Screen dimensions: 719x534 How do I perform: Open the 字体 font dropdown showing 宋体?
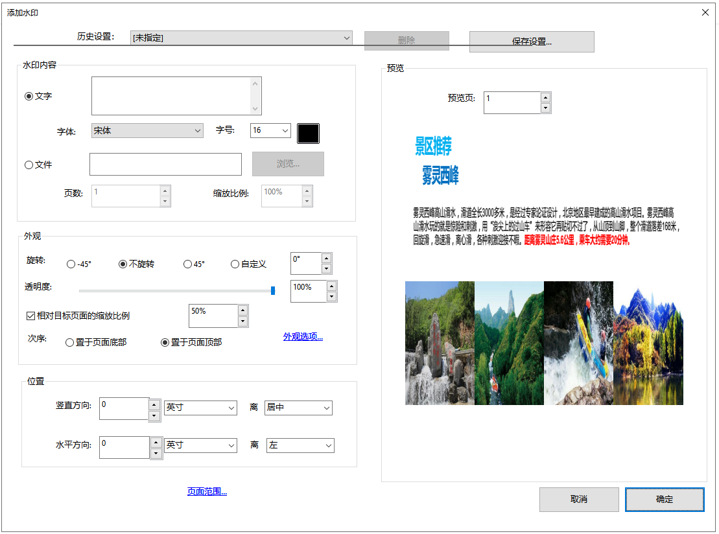(x=147, y=131)
